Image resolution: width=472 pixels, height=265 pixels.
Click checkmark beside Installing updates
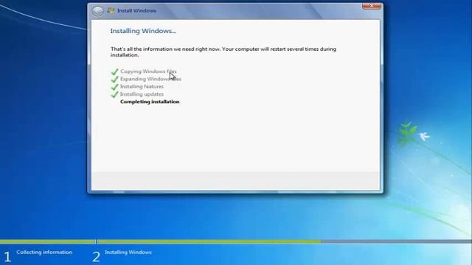click(114, 94)
